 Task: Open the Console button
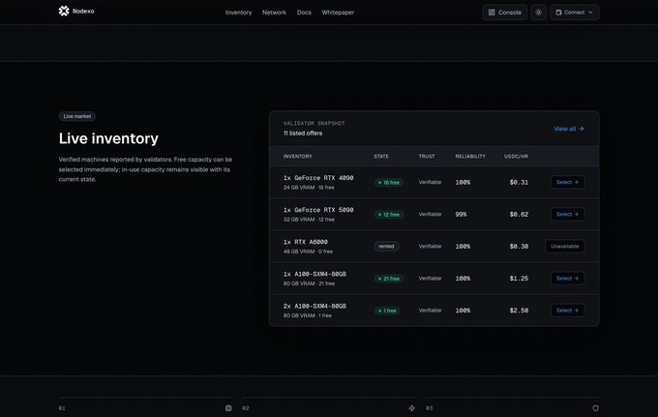504,13
